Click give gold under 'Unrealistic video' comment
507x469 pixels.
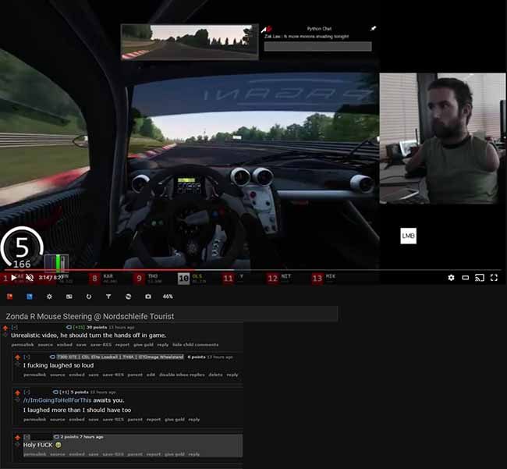(144, 345)
